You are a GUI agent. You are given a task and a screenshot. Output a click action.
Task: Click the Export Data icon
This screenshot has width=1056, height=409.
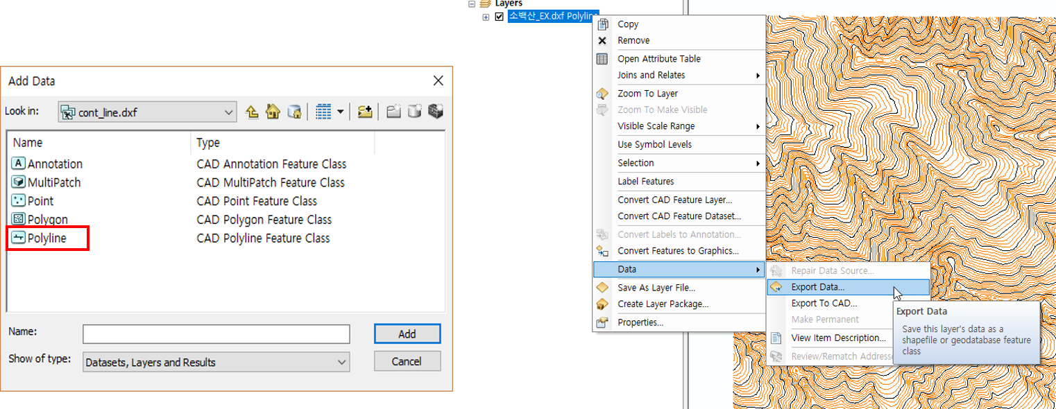click(776, 287)
